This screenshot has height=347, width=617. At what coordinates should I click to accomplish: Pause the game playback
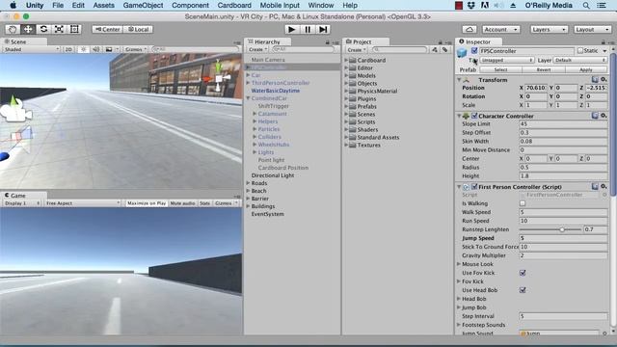(308, 30)
